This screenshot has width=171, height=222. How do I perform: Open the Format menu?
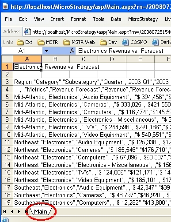(x=78, y=19)
